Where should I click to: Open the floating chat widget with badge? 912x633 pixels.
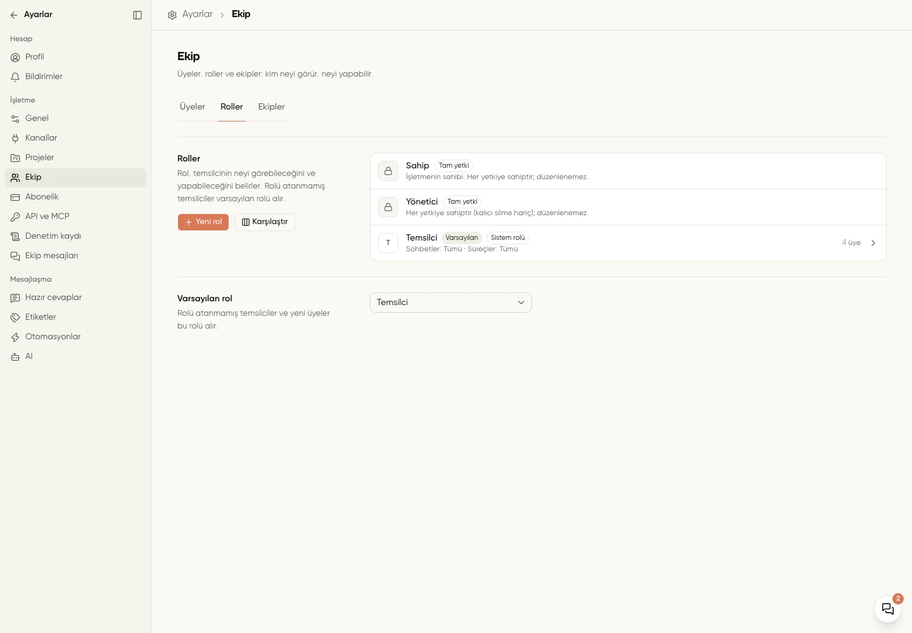(x=888, y=609)
